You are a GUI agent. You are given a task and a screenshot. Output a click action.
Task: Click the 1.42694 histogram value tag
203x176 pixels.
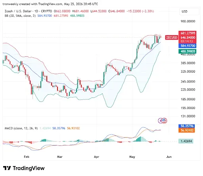(186, 141)
